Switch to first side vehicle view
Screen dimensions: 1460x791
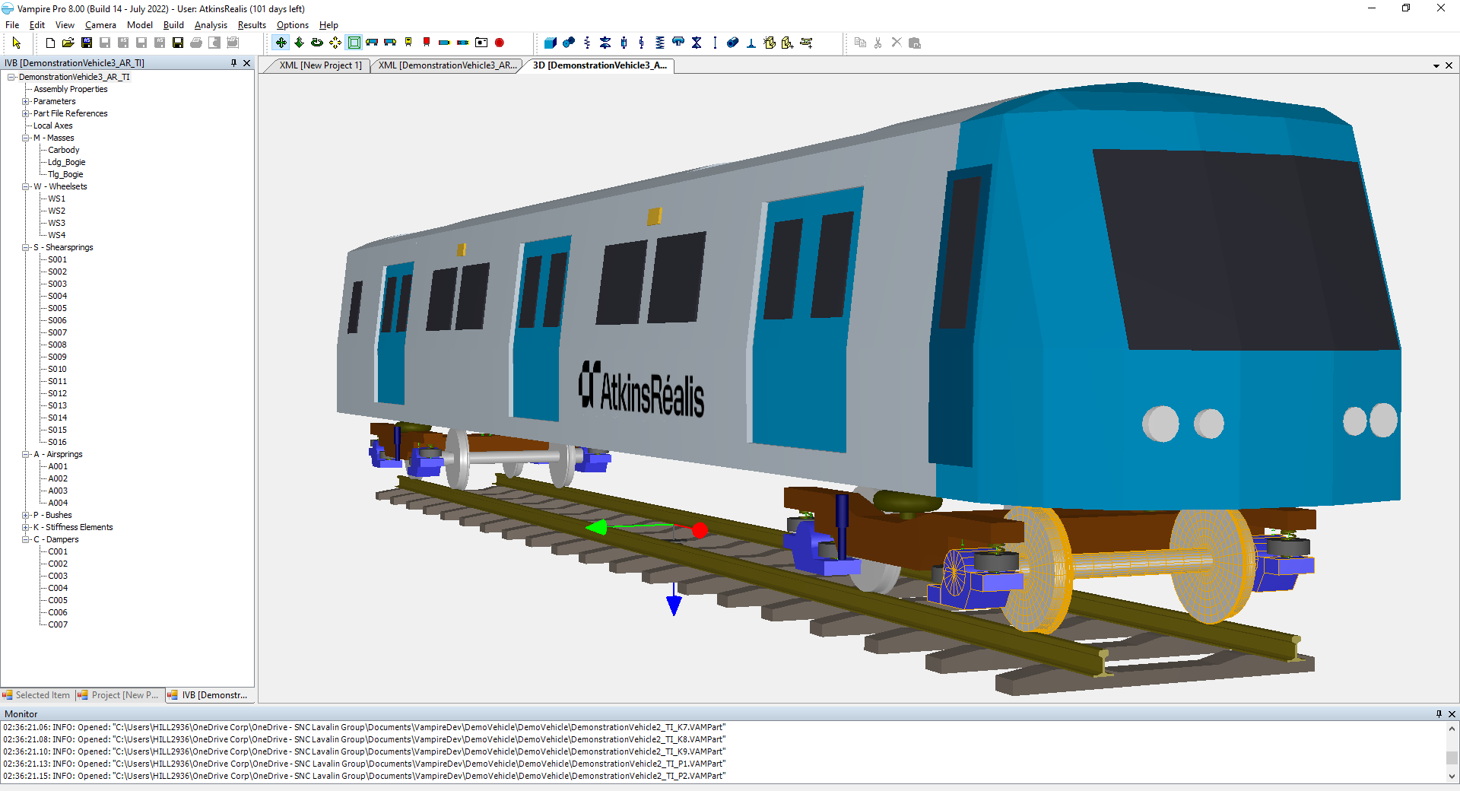(372, 43)
